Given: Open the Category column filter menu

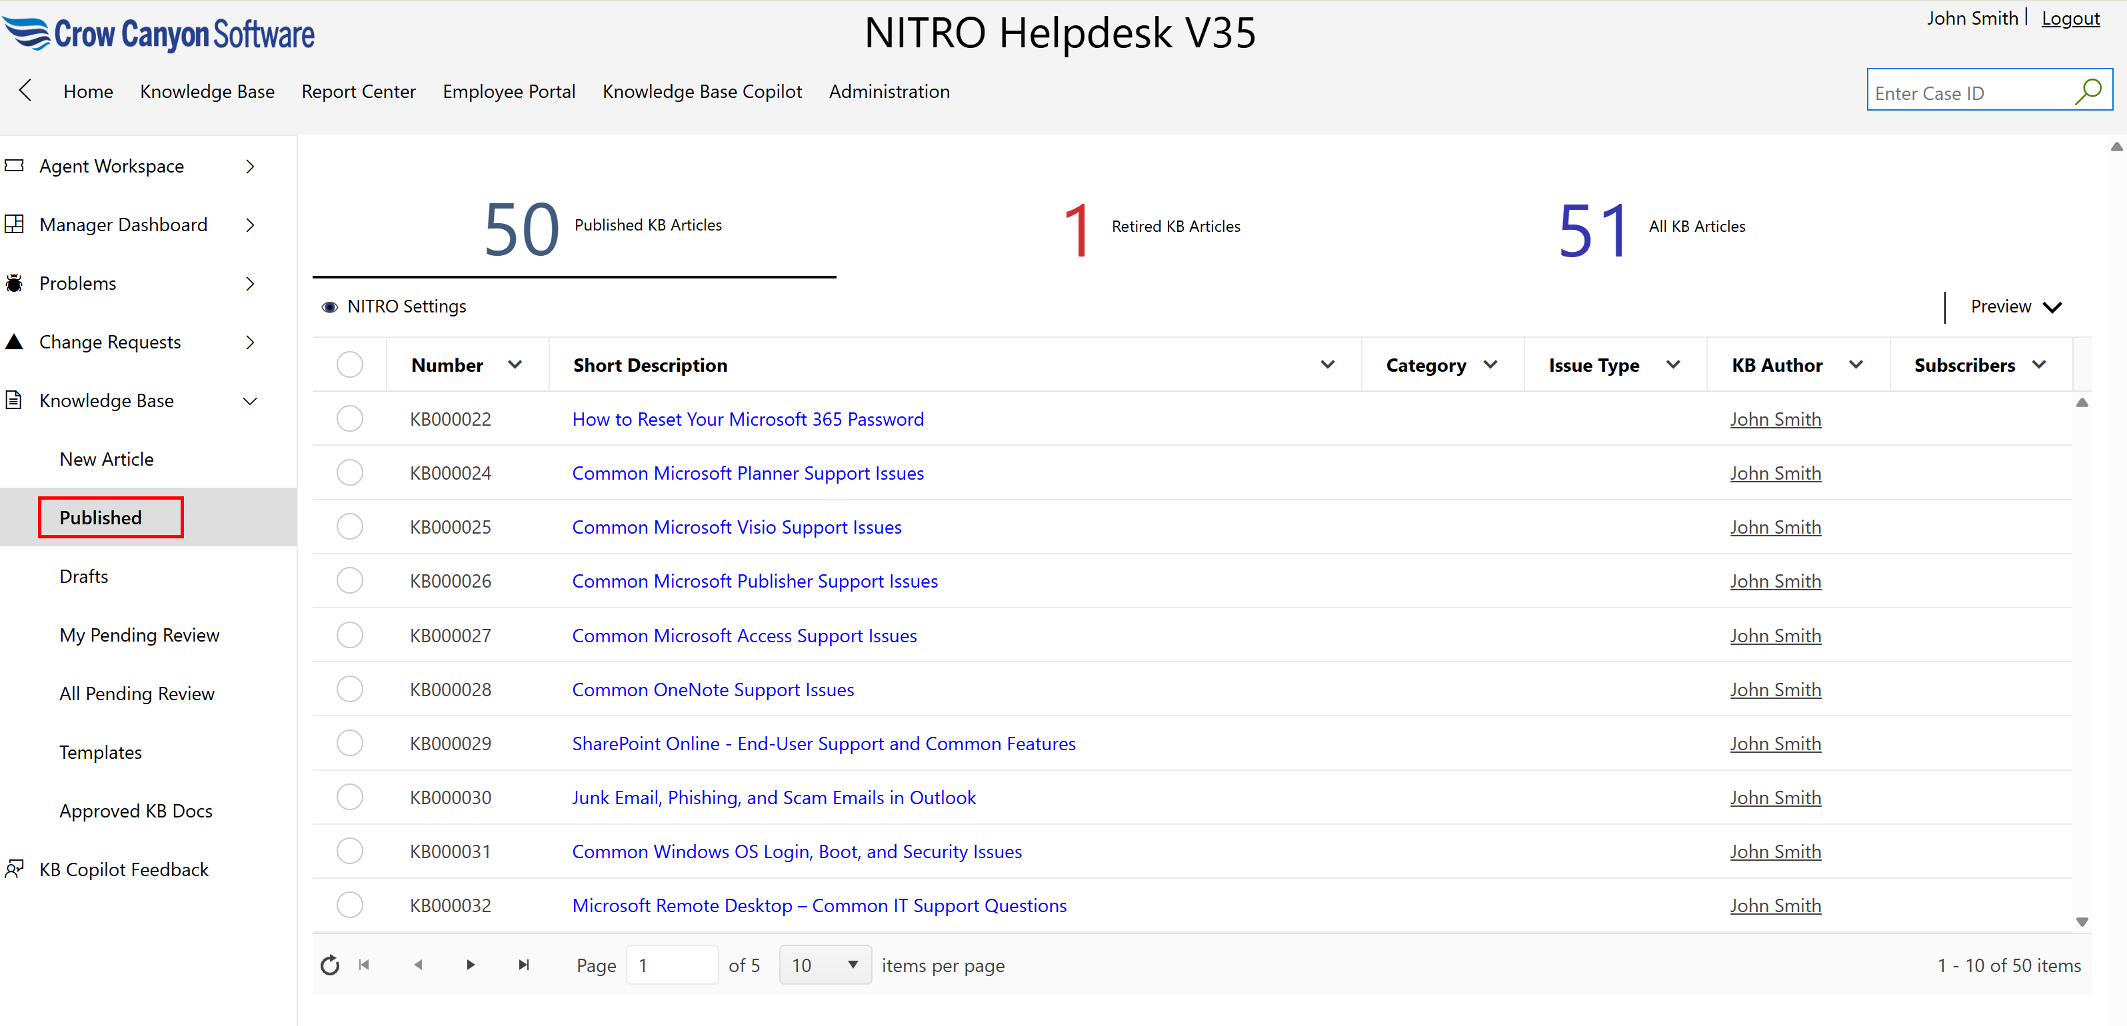Looking at the screenshot, I should tap(1490, 365).
